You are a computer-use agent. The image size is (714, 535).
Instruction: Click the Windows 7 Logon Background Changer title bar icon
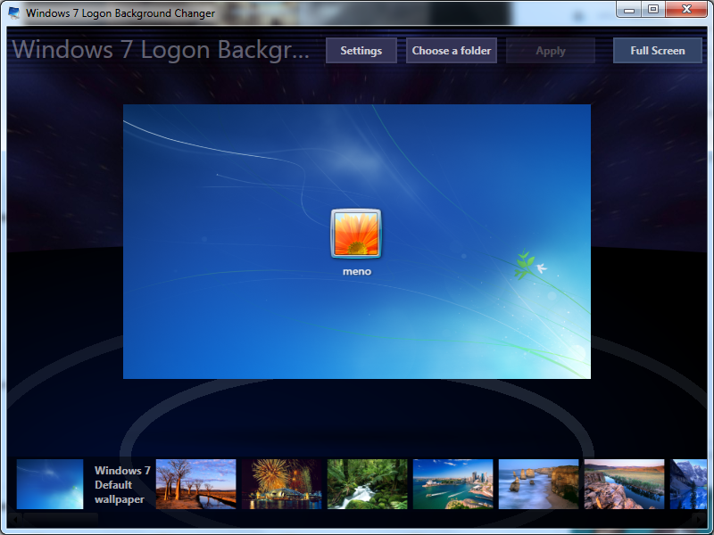click(x=12, y=12)
